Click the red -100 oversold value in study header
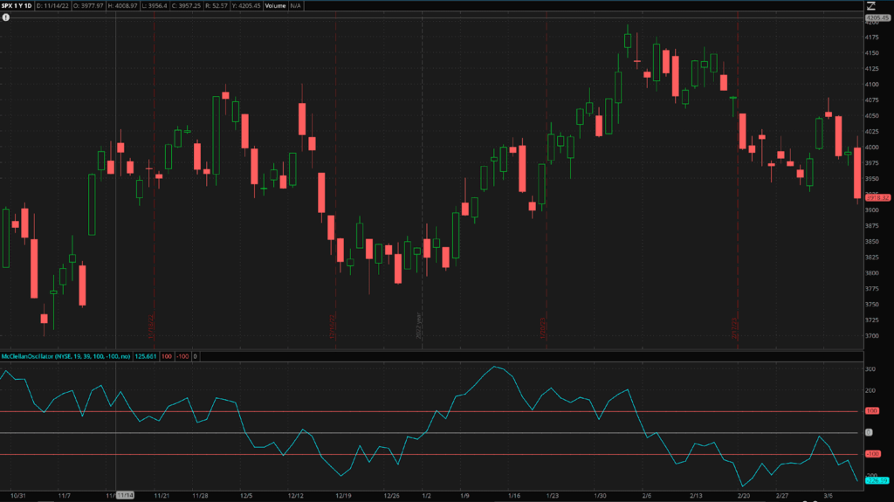The width and height of the screenshot is (894, 502). [182, 356]
